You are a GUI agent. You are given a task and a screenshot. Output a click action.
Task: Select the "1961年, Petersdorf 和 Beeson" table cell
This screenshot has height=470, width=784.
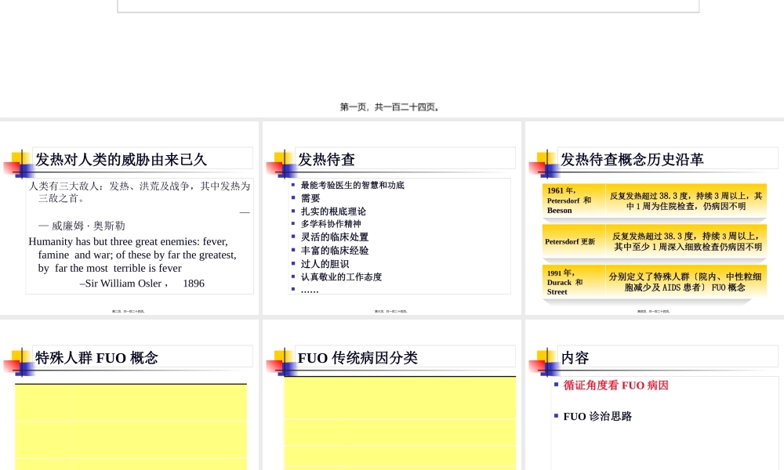[x=573, y=201]
